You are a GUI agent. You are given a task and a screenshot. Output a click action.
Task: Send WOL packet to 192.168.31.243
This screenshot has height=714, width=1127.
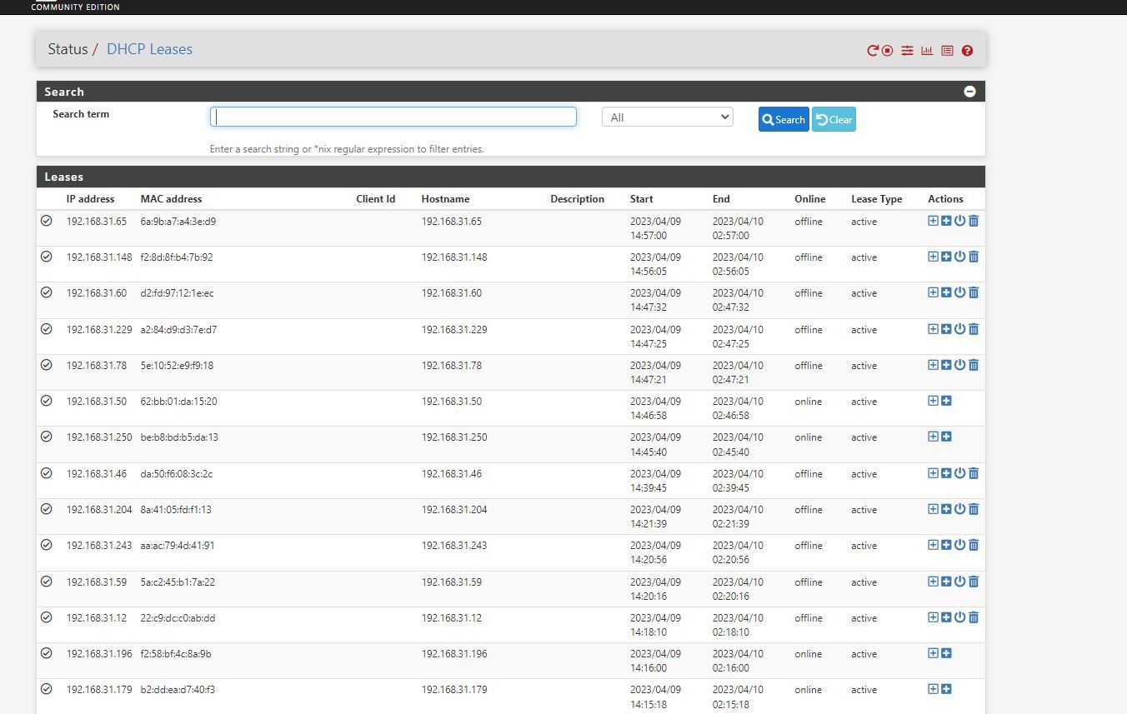pos(959,545)
